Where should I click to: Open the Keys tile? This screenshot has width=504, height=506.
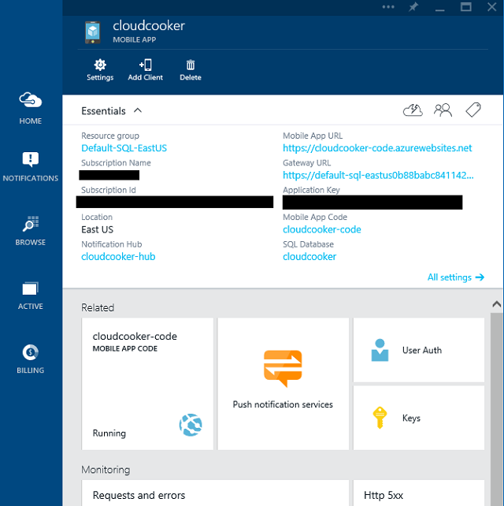point(419,418)
